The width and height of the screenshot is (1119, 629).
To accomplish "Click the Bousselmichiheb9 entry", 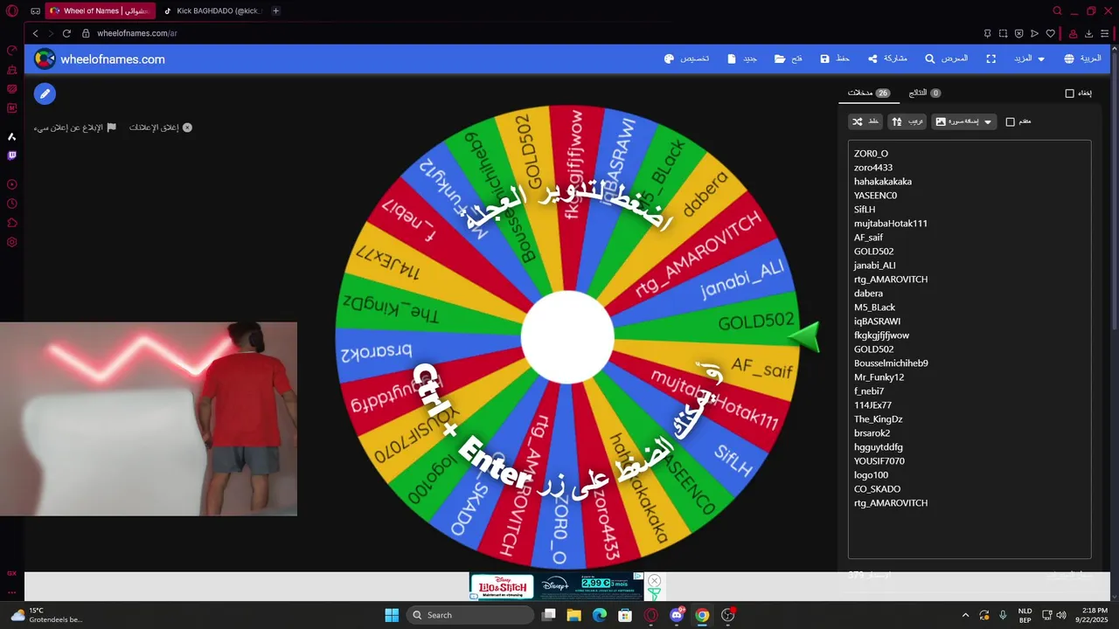I will [891, 363].
